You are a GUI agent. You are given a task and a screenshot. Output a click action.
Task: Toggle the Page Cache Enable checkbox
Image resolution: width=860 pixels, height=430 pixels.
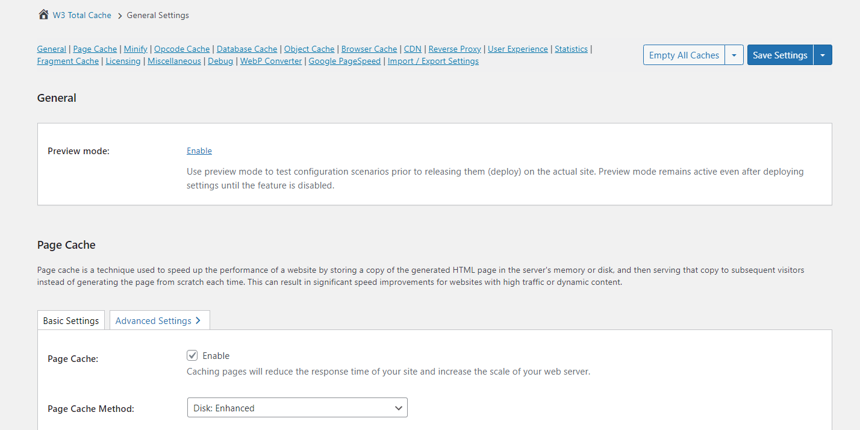pyautogui.click(x=192, y=355)
